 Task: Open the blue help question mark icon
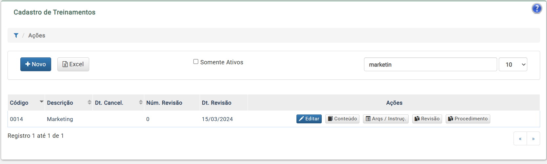tap(537, 8)
